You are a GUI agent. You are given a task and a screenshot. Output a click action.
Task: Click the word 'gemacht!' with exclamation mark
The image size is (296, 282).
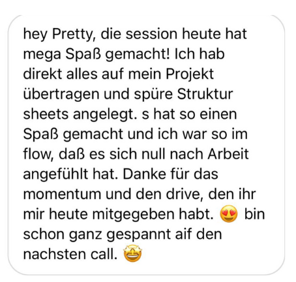[138, 55]
